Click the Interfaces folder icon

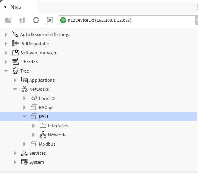pyautogui.click(x=43, y=125)
